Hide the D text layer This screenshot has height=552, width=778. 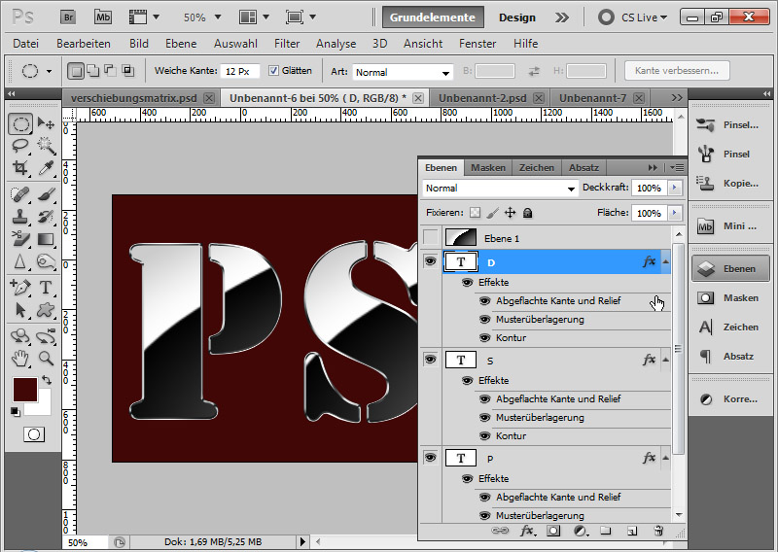tap(430, 261)
